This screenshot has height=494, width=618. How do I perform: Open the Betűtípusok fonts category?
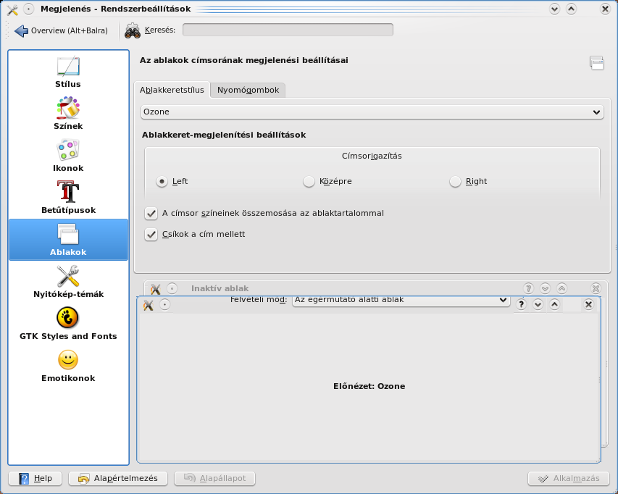click(68, 198)
